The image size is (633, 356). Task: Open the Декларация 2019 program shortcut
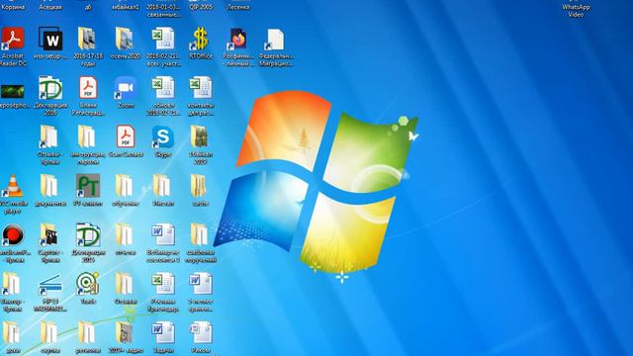(88, 235)
